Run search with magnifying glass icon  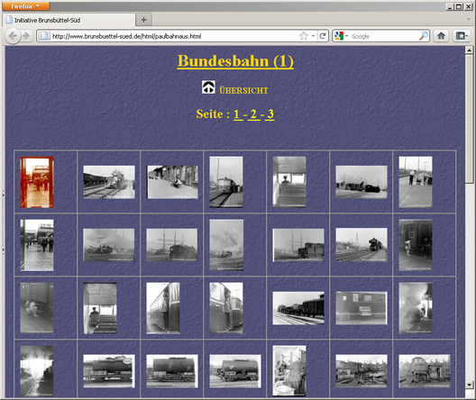click(424, 36)
